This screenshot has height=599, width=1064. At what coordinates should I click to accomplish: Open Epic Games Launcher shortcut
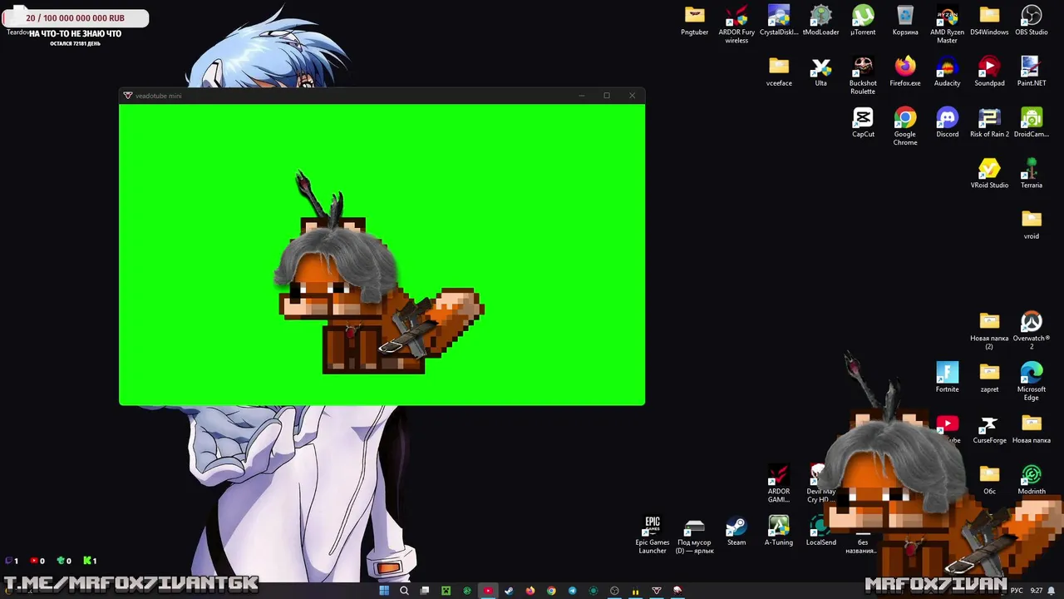coord(653,534)
